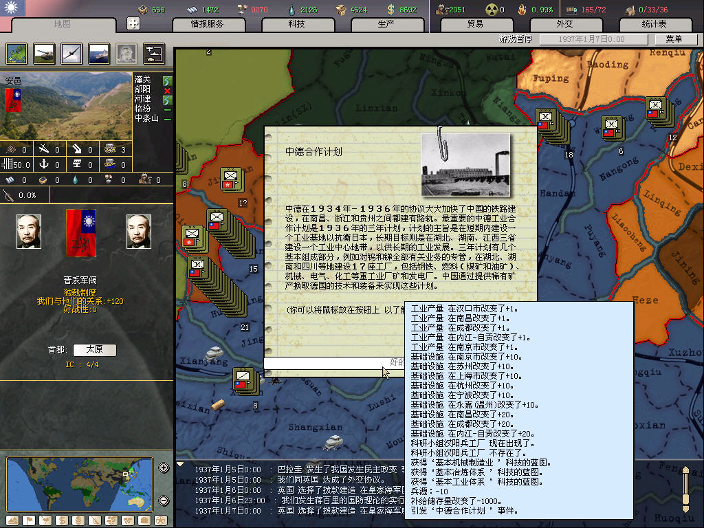Image resolution: width=704 pixels, height=528 pixels.
Task: Open the naval units overview button
Action: 99,53
